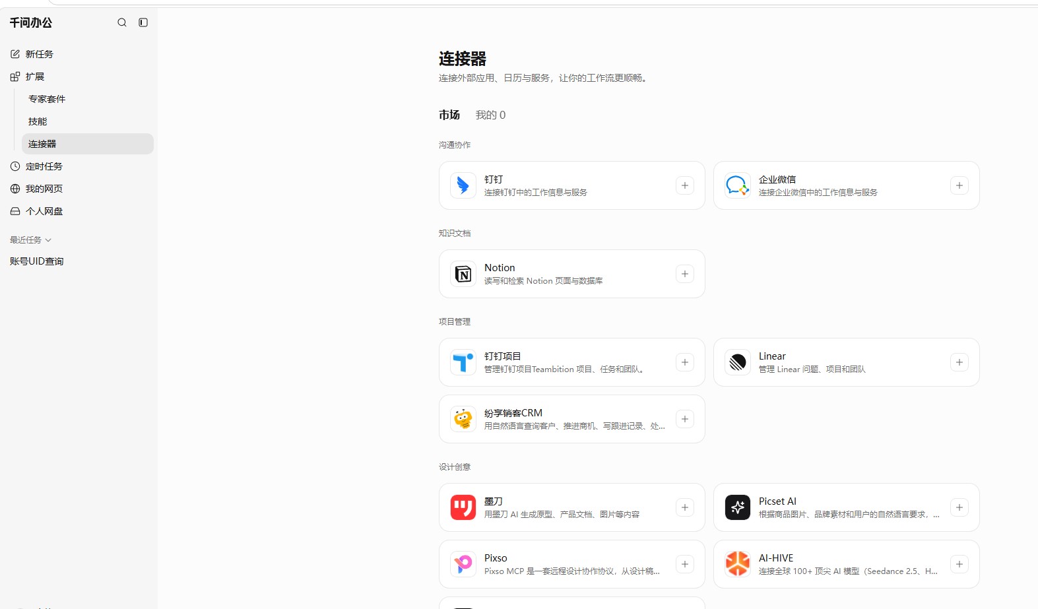Click the description 读写和检索 Notion 页面与数据库
The height and width of the screenshot is (609, 1038).
[x=544, y=281]
